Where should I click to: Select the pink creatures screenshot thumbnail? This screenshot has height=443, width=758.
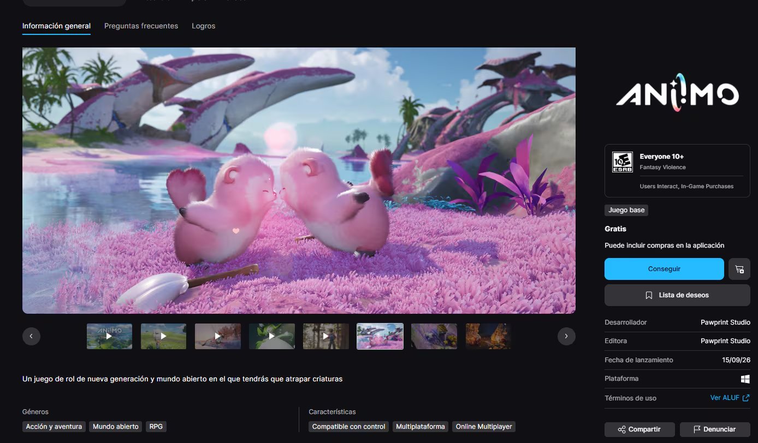tap(380, 336)
